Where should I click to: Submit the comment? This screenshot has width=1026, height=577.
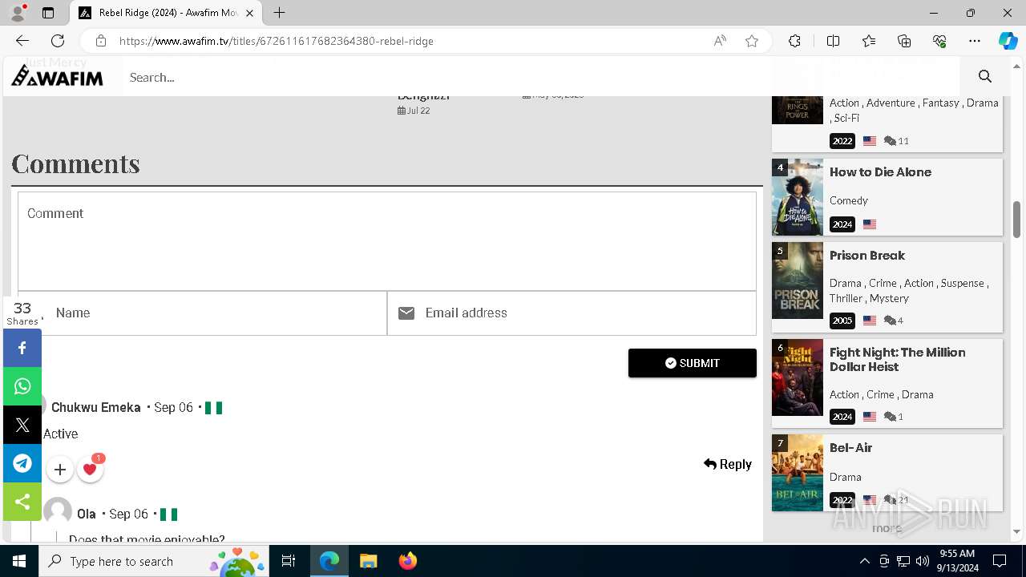click(x=693, y=363)
